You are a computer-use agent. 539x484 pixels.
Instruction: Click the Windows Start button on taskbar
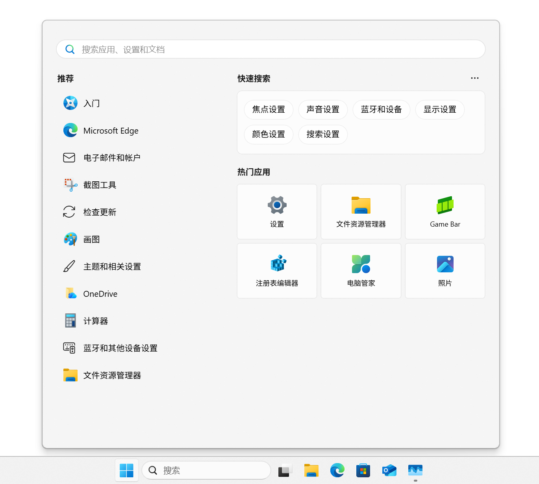(x=126, y=470)
